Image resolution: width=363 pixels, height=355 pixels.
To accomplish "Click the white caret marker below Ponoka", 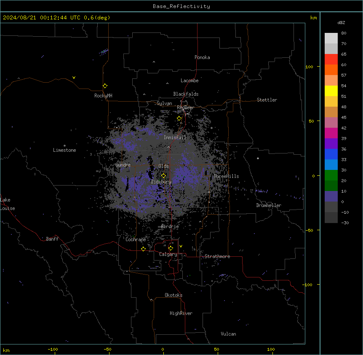I will (154, 62).
